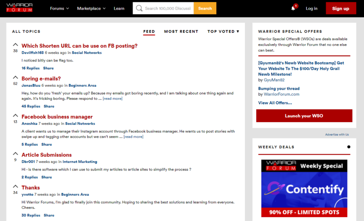
Task: Open the 'Article Submissions' thread title
Action: pyautogui.click(x=47, y=155)
